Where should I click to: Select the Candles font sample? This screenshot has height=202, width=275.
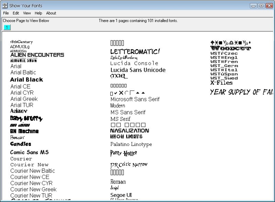click(20, 144)
